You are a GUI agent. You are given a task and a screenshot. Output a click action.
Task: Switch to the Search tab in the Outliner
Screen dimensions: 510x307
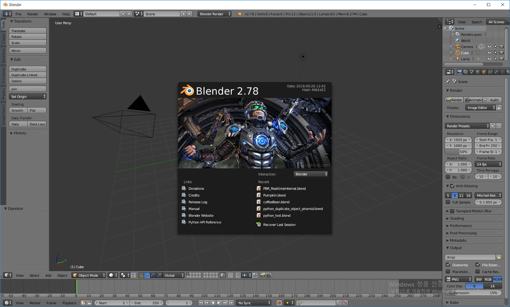(477, 22)
